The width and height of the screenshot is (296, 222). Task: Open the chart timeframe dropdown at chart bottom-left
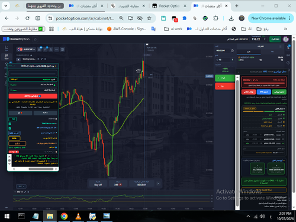coord(21,186)
